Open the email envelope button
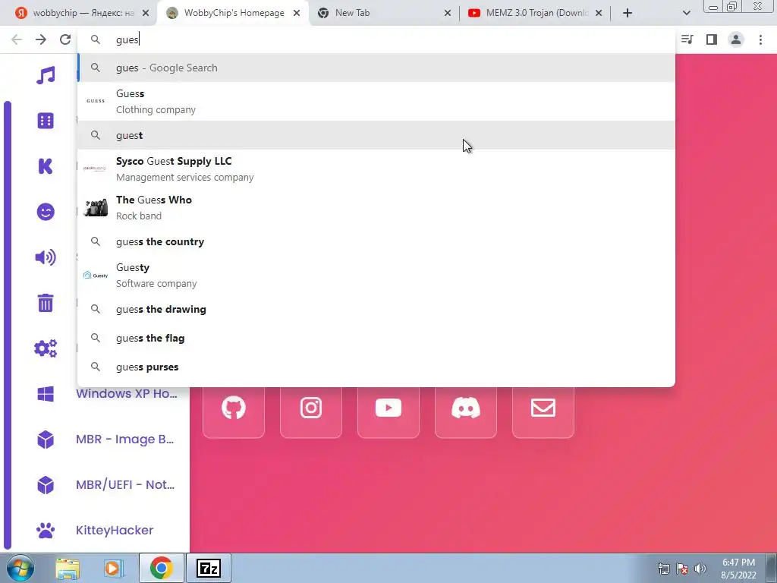This screenshot has height=583, width=777. coord(543,408)
